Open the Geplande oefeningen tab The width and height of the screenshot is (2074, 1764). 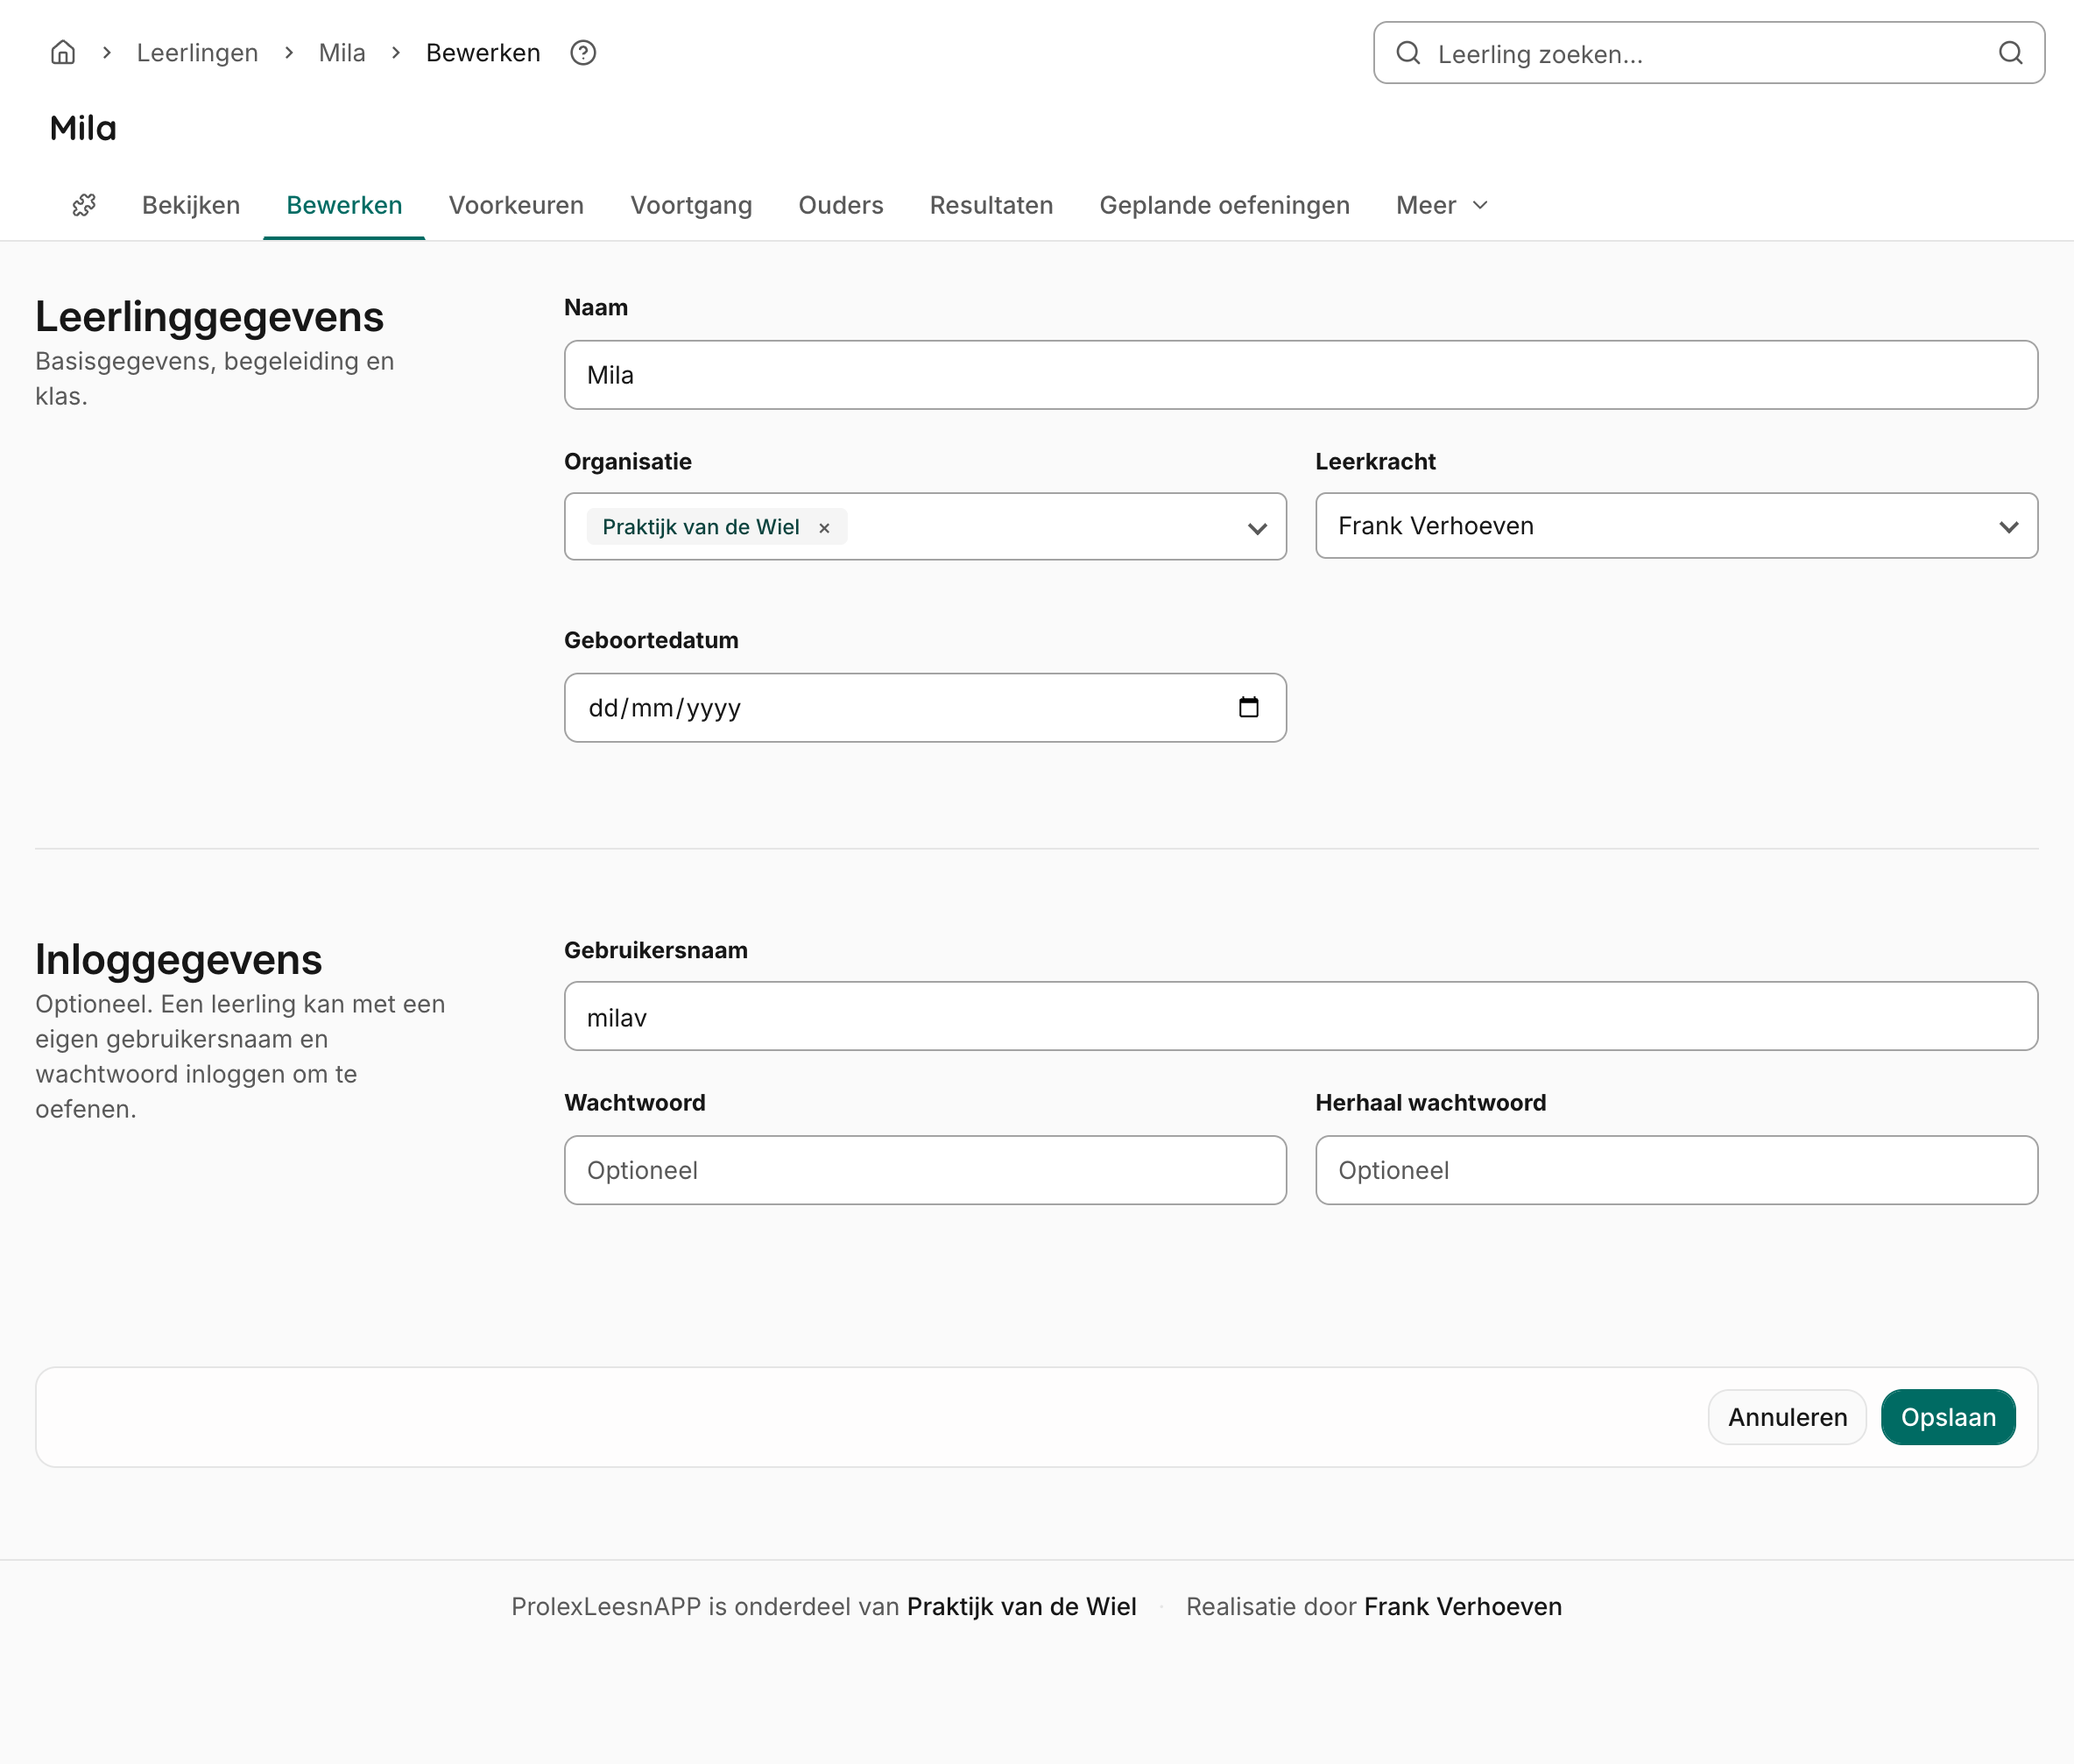(1224, 205)
